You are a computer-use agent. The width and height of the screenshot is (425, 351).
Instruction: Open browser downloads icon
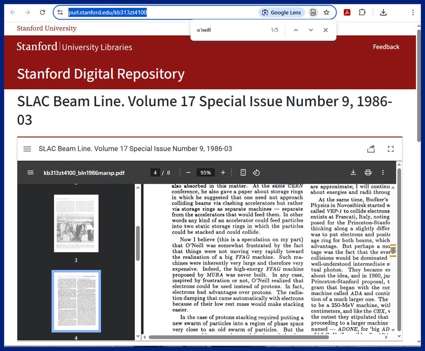383,13
